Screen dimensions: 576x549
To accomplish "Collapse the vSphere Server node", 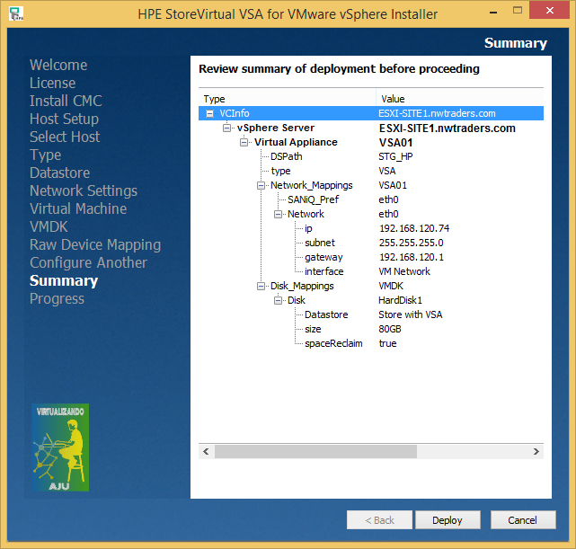I will coord(227,128).
